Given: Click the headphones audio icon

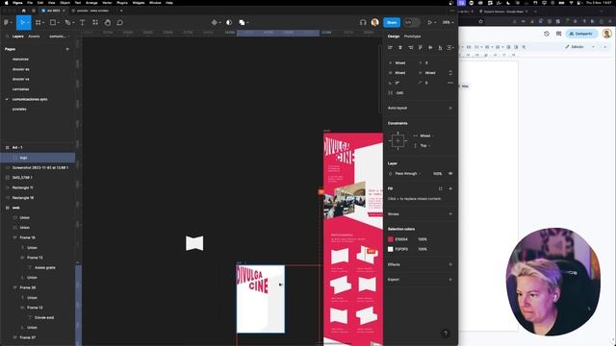Looking at the screenshot, I should 363,23.
